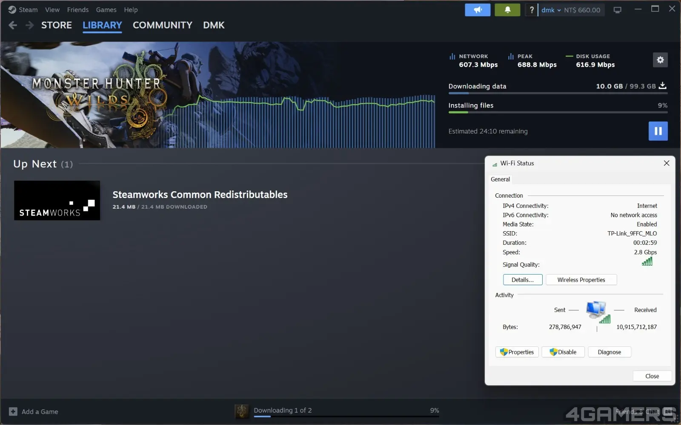Click the megaphone announcements button
Image resolution: width=681 pixels, height=425 pixels.
(478, 10)
